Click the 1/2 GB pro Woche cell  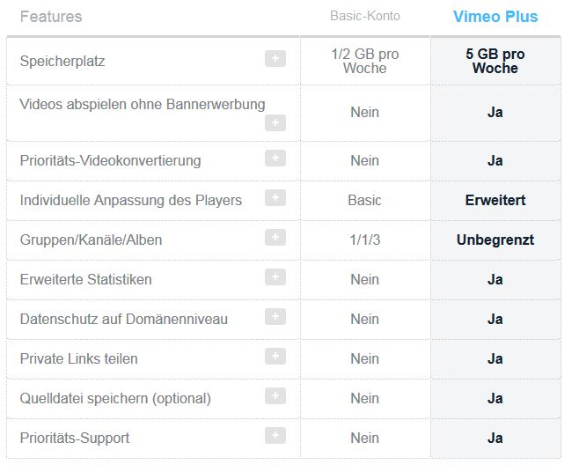coord(365,61)
